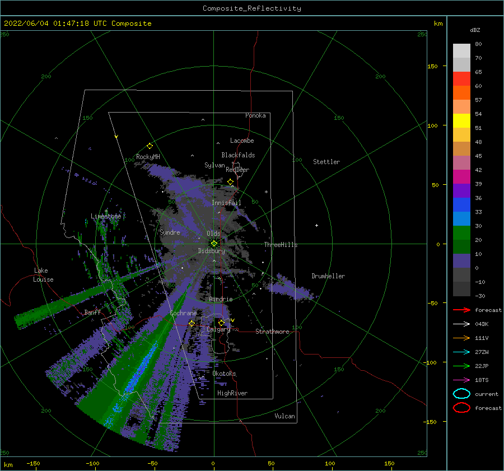This screenshot has height=471, width=504.
Task: Select the yellow diamond marker below Cochrane
Action: (192, 323)
